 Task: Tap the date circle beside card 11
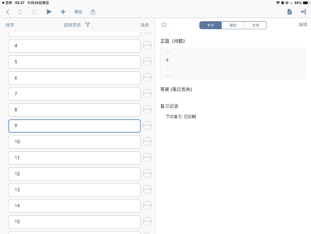pyautogui.click(x=147, y=157)
